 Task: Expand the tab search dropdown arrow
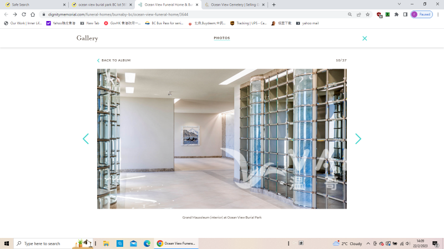(x=399, y=4)
